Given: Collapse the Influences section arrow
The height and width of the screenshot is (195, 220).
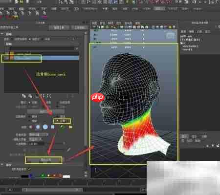Looking at the screenshot, I should pos(2,34).
